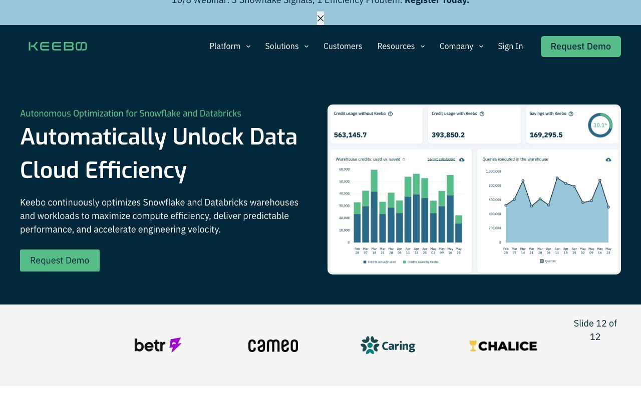Viewport: 641px width, 400px height.
Task: Select the betr customer logo
Action: pyautogui.click(x=158, y=345)
